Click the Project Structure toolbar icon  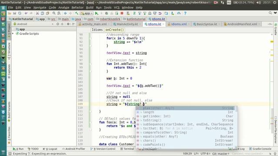pyautogui.click(x=166, y=13)
